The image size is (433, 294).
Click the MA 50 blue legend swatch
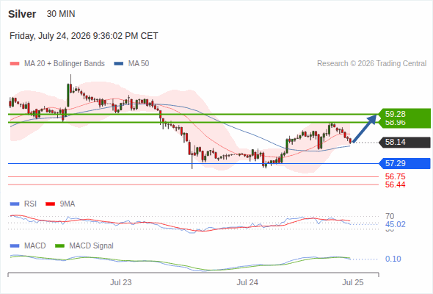pyautogui.click(x=118, y=64)
